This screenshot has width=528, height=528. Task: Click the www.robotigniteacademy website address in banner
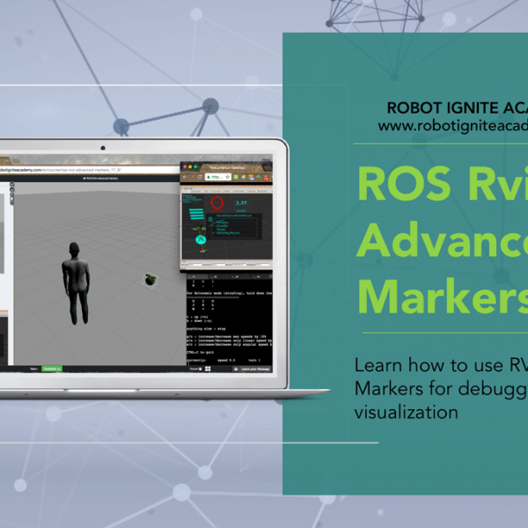(x=453, y=126)
